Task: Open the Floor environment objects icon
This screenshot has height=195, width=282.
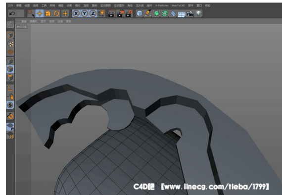Action: tap(182, 14)
